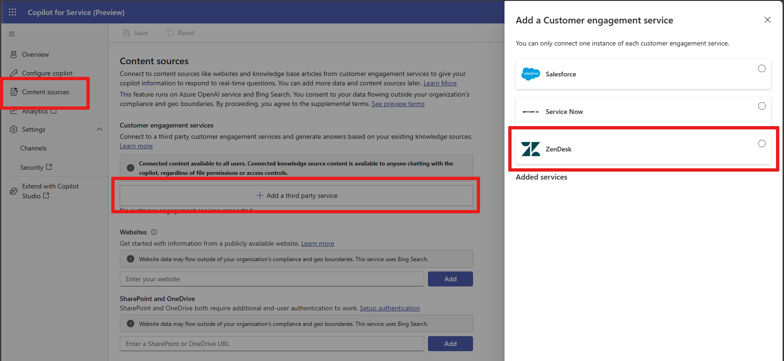Viewport: 784px width, 361px height.
Task: Click the Copilot for Service (Preview) title
Action: (x=76, y=12)
